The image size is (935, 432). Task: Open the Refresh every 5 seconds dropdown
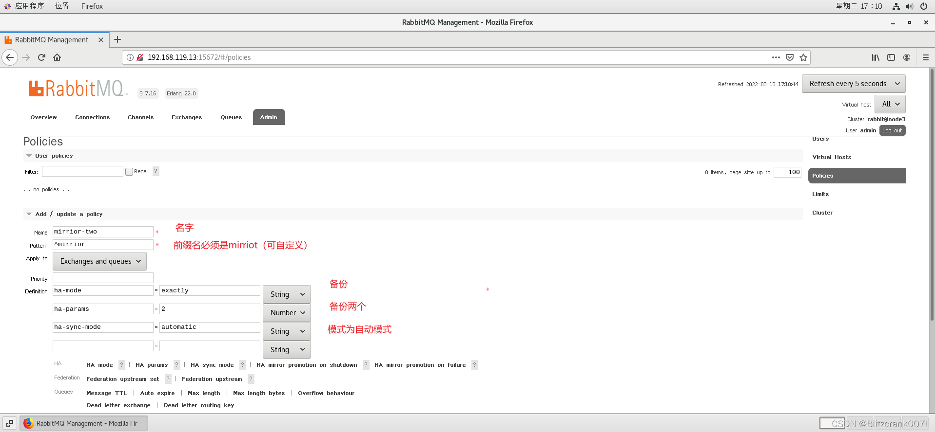pos(854,84)
